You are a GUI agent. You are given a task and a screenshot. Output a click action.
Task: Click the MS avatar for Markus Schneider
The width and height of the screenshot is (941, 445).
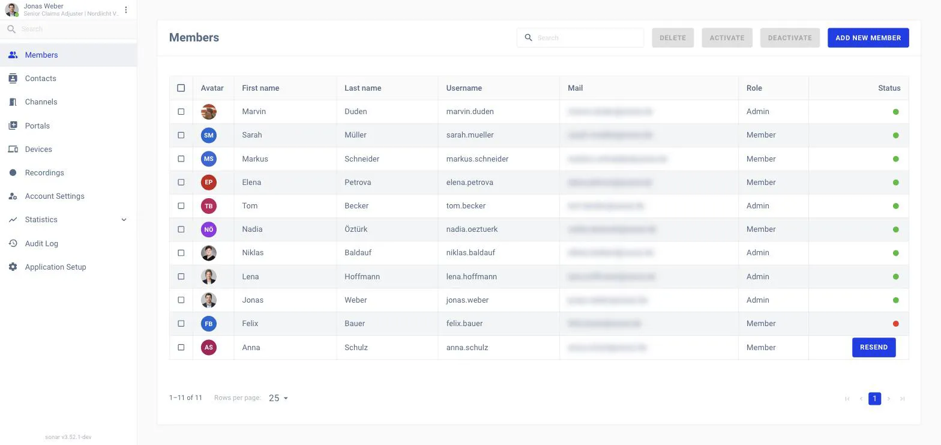[208, 159]
